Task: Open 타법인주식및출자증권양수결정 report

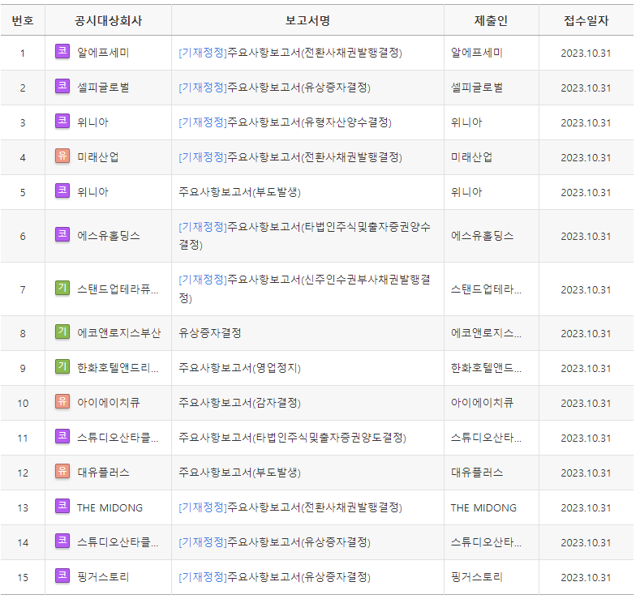Action: pos(304,236)
